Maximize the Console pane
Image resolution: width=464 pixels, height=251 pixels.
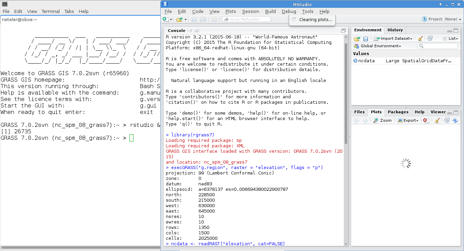(343, 31)
